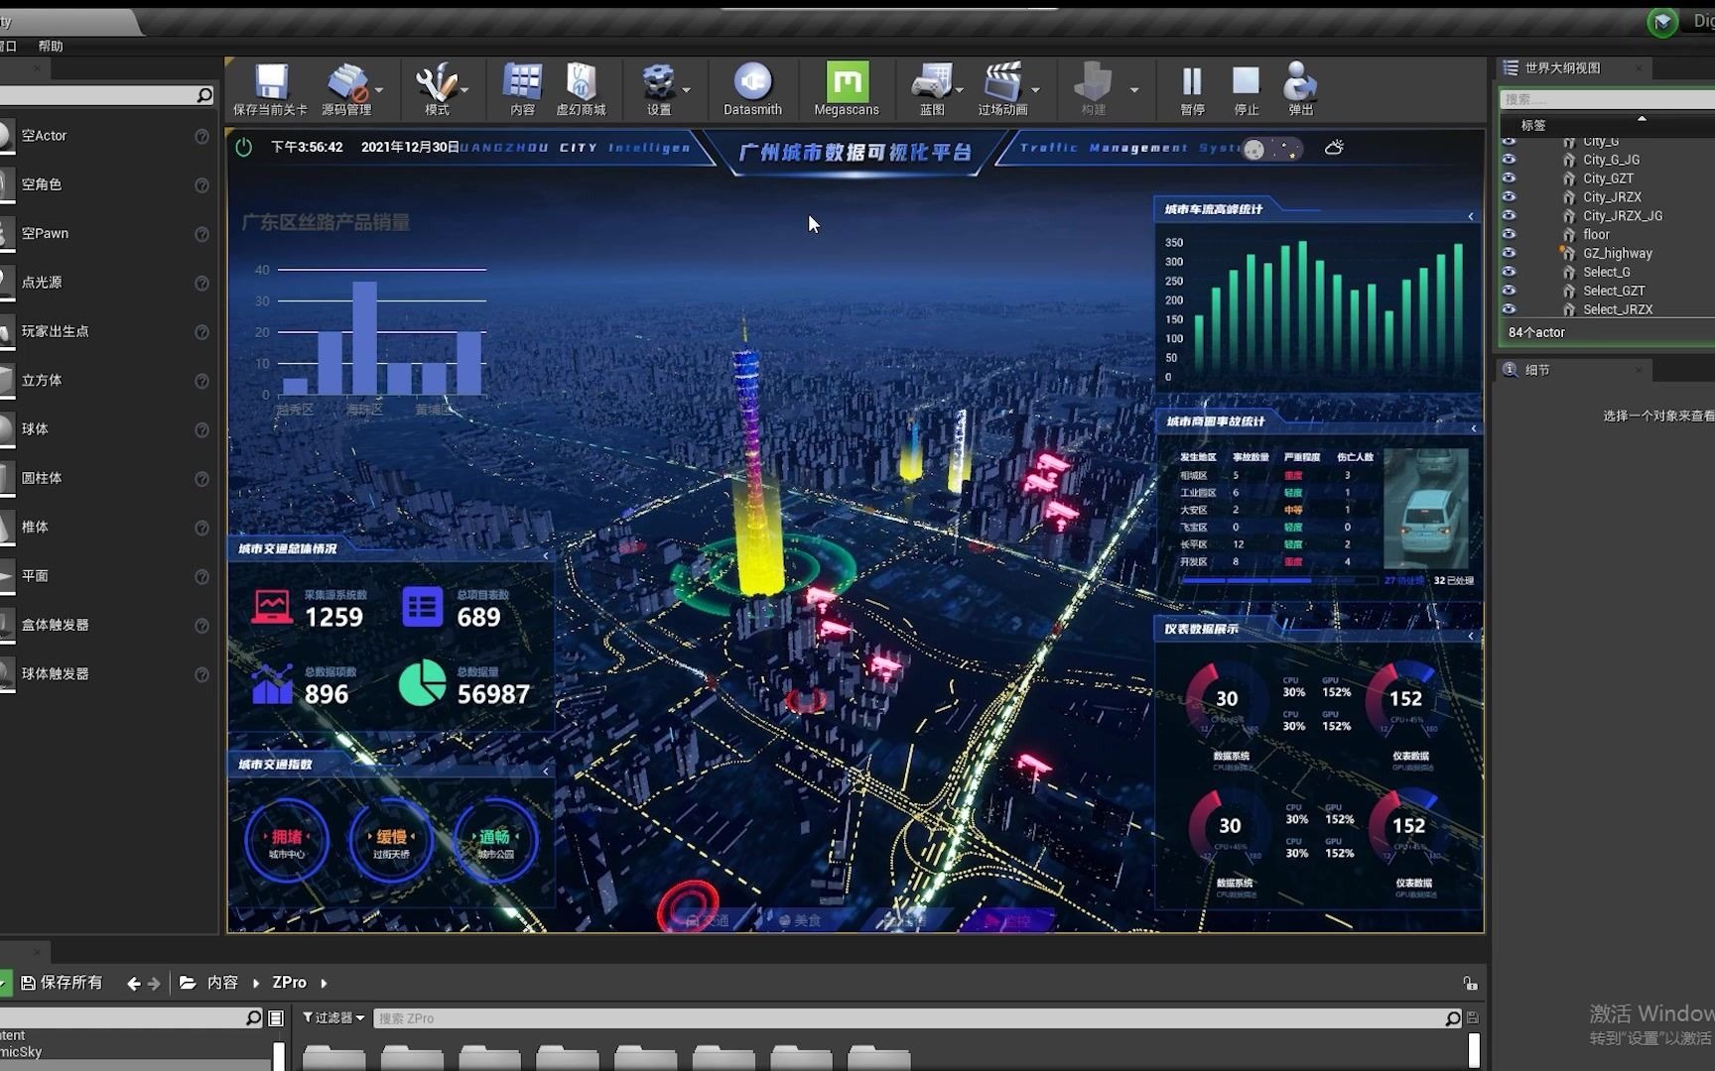Pause the simulation with 暂停
1715x1071 pixels.
tap(1192, 83)
